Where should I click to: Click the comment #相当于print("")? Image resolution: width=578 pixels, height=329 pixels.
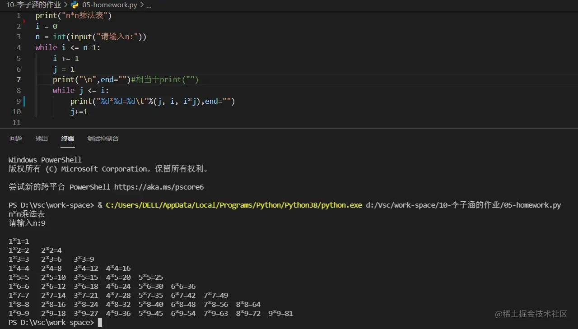pyautogui.click(x=165, y=80)
